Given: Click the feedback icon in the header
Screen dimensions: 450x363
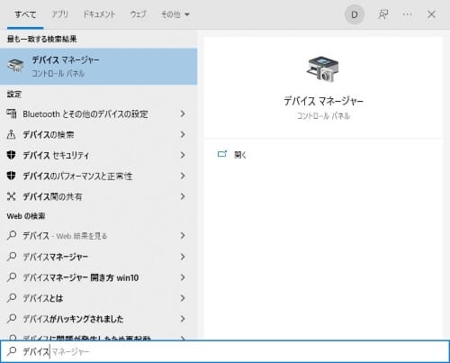Looking at the screenshot, I should coord(383,14).
